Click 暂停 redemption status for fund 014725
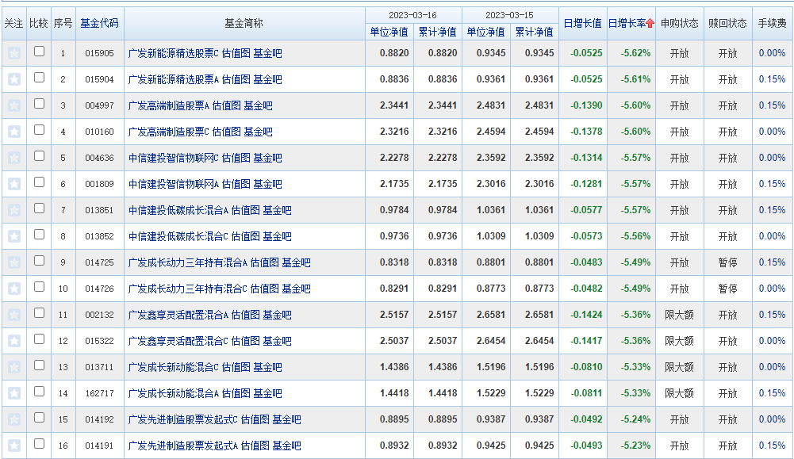Viewport: 794px width, 459px height. point(727,262)
